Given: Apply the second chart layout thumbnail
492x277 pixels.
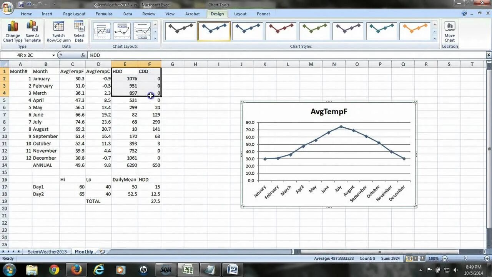Looking at the screenshot, I should (122, 31).
